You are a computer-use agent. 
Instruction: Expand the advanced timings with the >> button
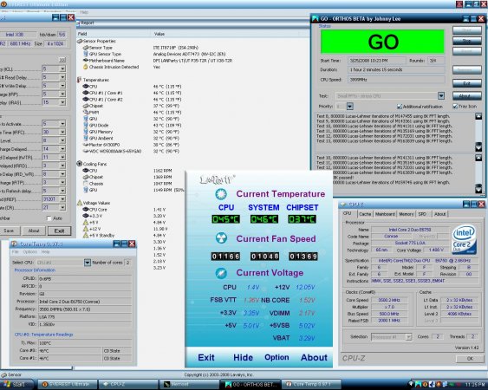pos(62,60)
